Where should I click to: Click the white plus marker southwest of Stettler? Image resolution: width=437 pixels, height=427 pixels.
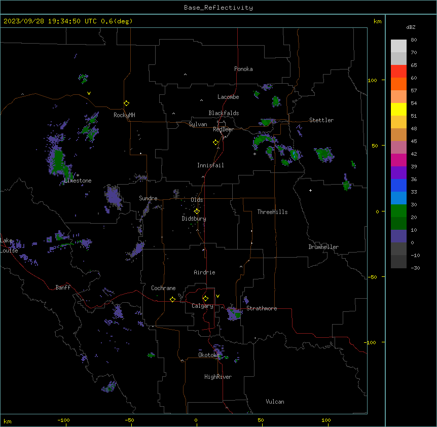coord(310,190)
